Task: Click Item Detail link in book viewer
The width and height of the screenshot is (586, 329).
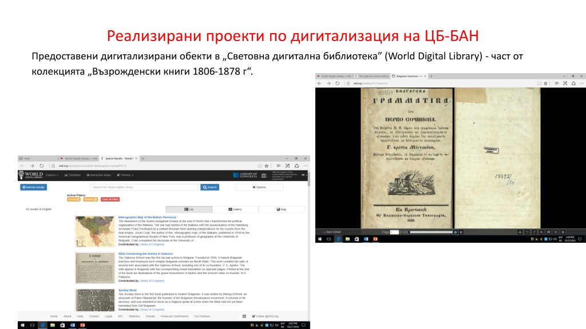Action: click(332, 232)
